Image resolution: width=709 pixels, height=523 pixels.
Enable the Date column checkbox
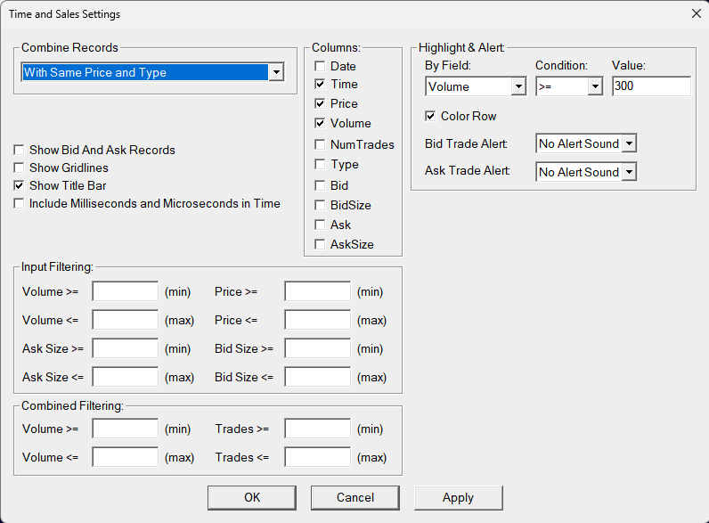pos(320,66)
